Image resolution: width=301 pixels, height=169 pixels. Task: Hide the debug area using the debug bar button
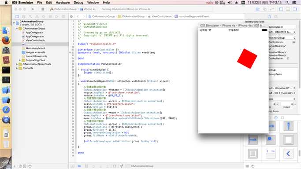click(72, 166)
